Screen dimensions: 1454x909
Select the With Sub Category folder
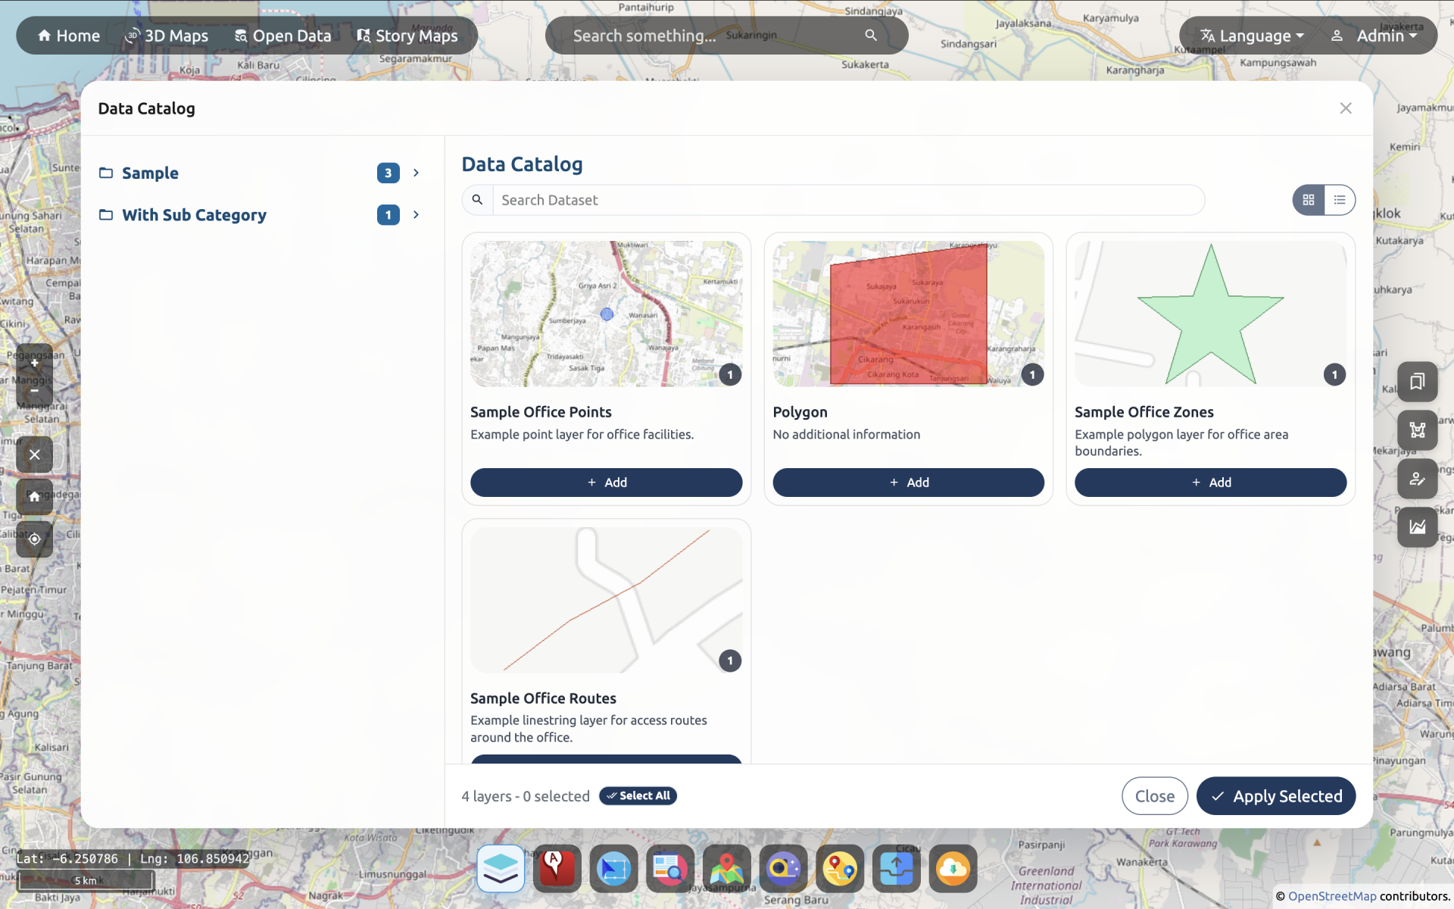click(194, 215)
